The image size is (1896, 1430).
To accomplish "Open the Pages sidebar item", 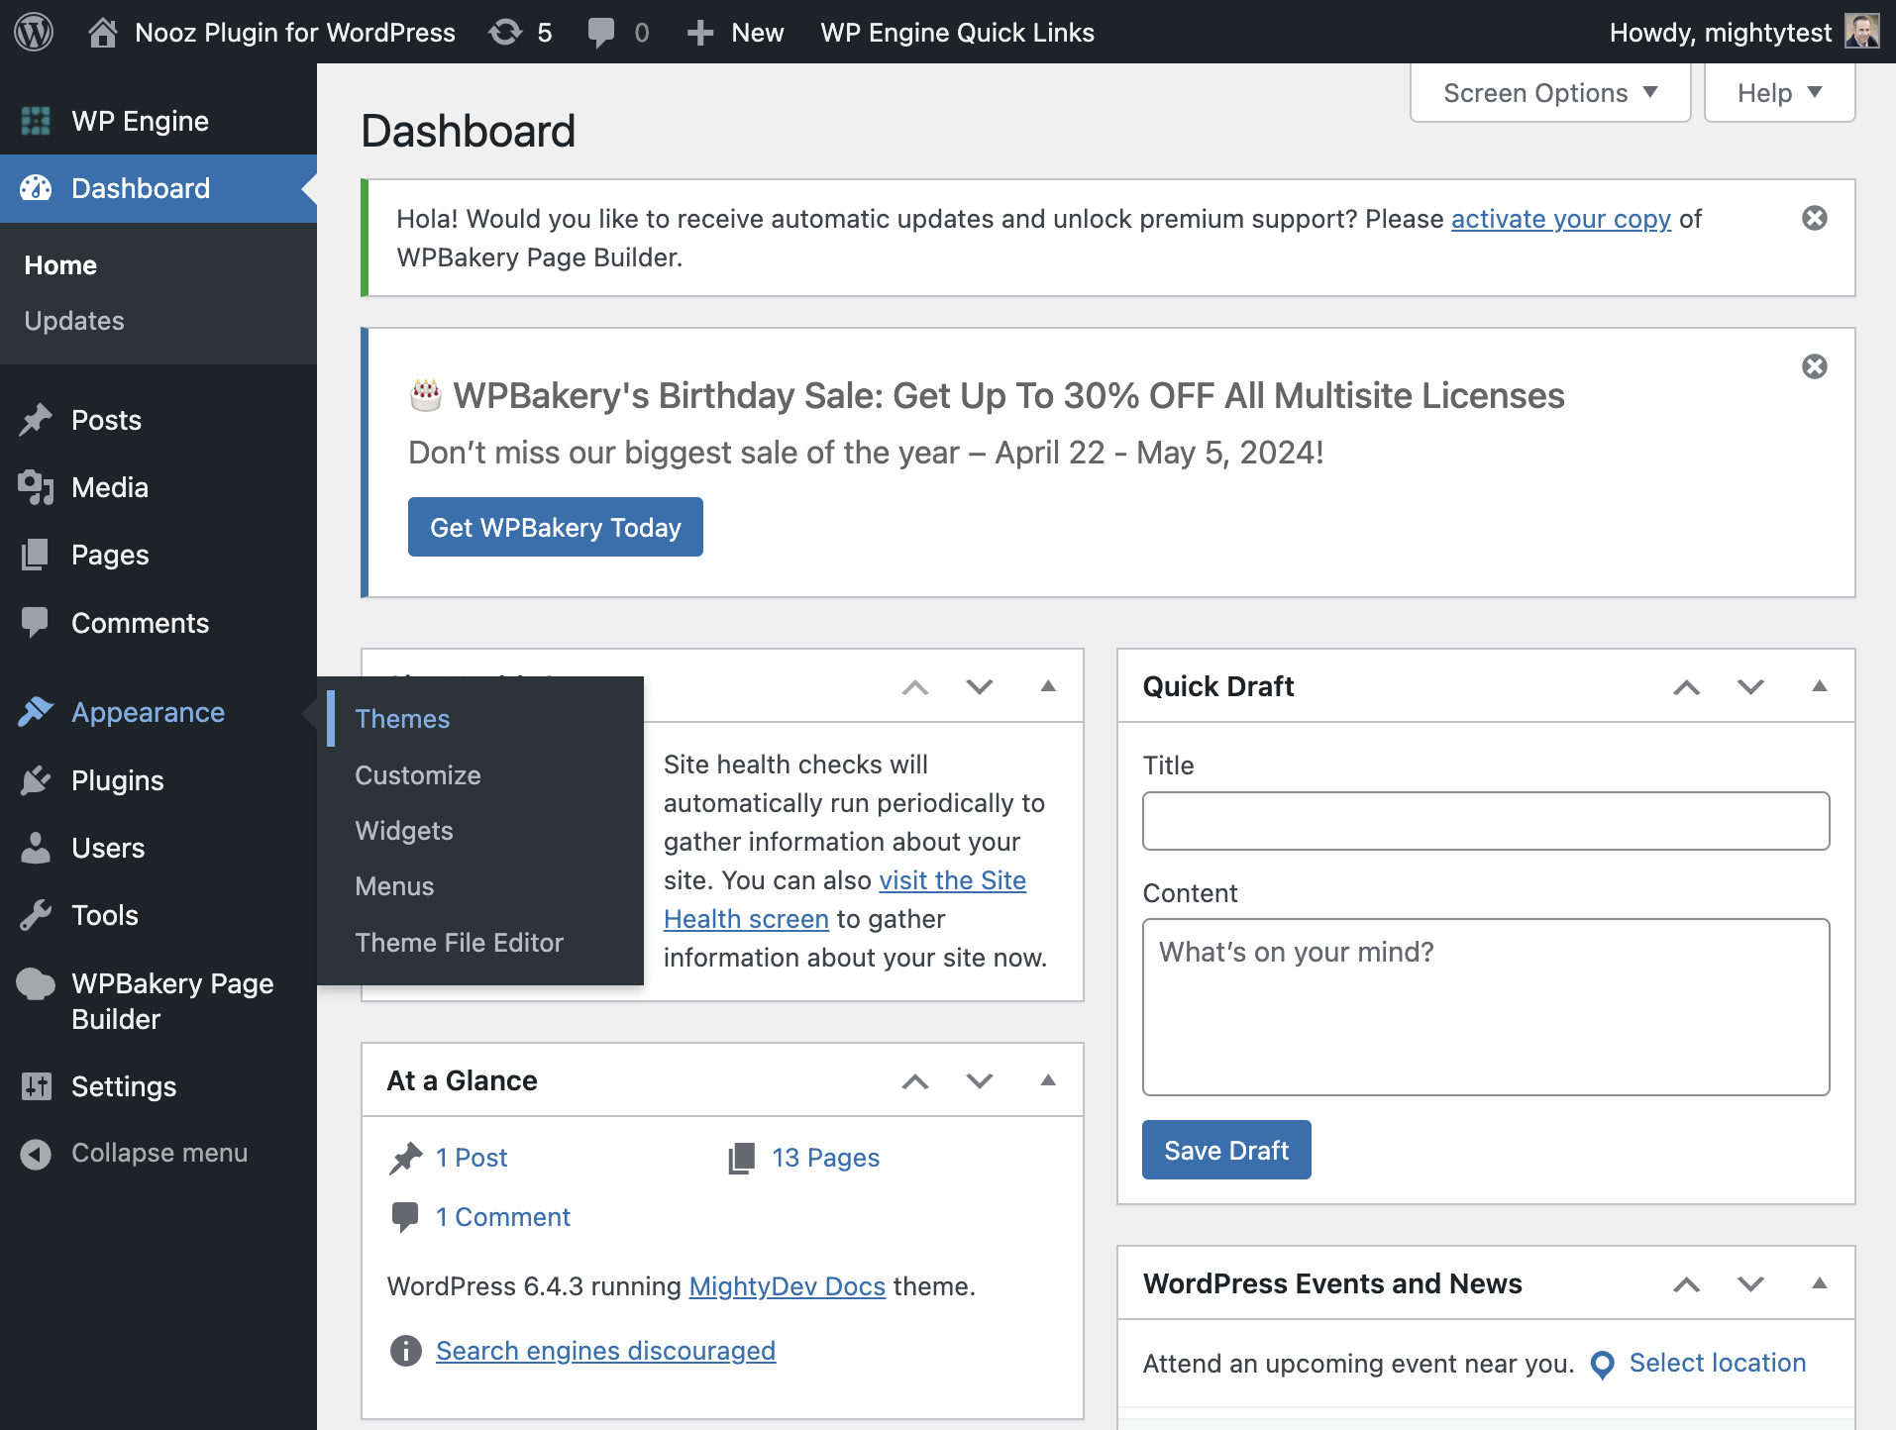I will tap(158, 555).
